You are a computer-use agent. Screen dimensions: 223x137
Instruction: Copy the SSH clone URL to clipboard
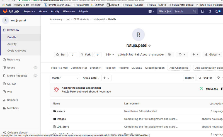170,54
